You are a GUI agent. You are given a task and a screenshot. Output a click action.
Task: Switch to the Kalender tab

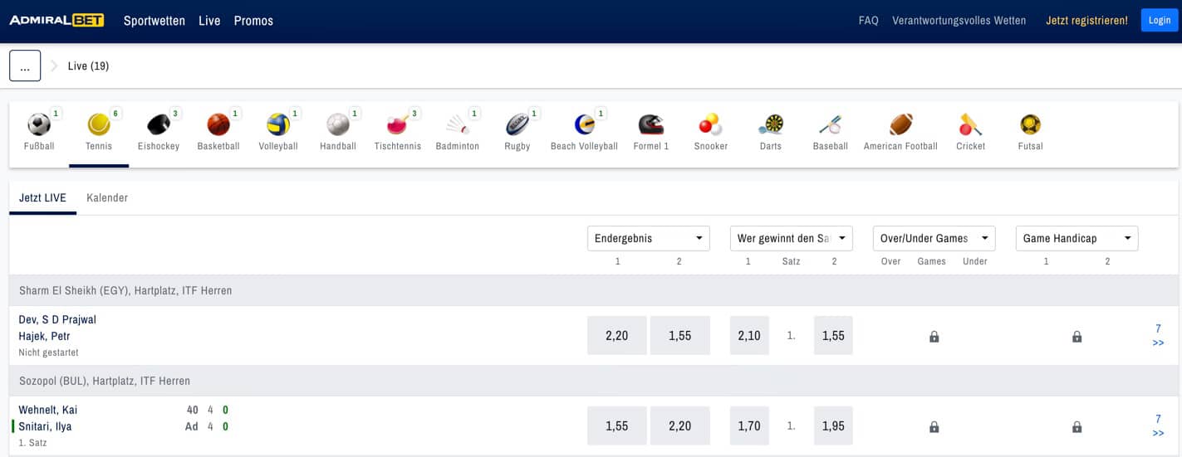pos(107,198)
